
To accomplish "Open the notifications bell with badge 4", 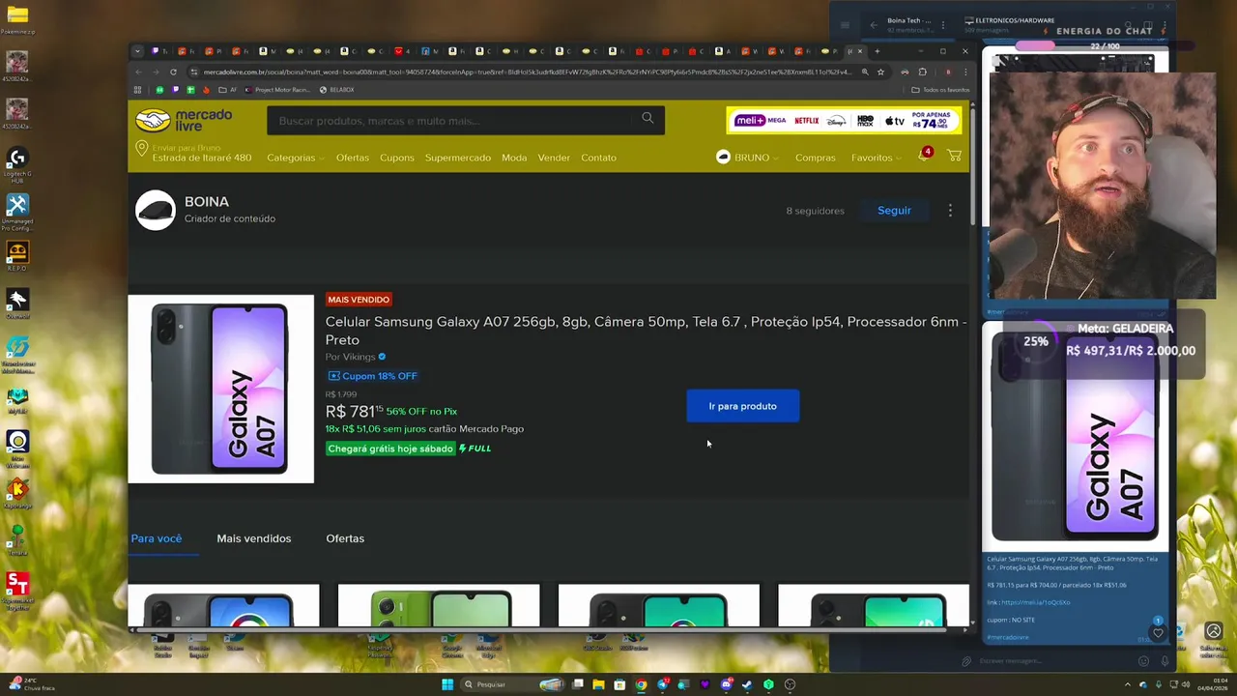I will (924, 156).
